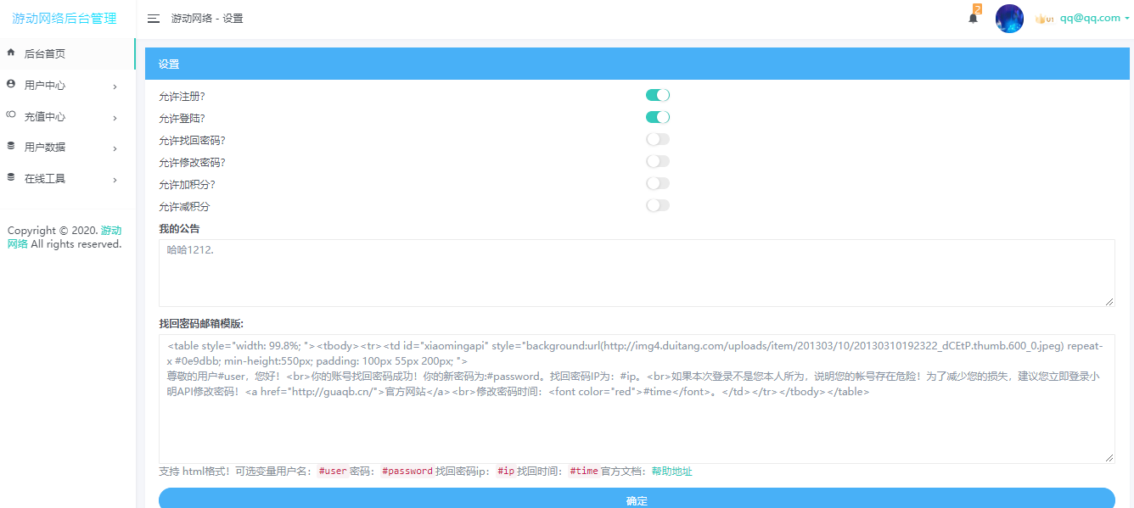The image size is (1134, 508).
Task: Expand the 在线工具 chevron
Action: pos(115,180)
